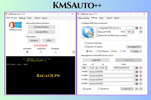Click the RI 43200 spinner arrows
This screenshot has width=151, height=100.
pyautogui.click(x=106, y=68)
